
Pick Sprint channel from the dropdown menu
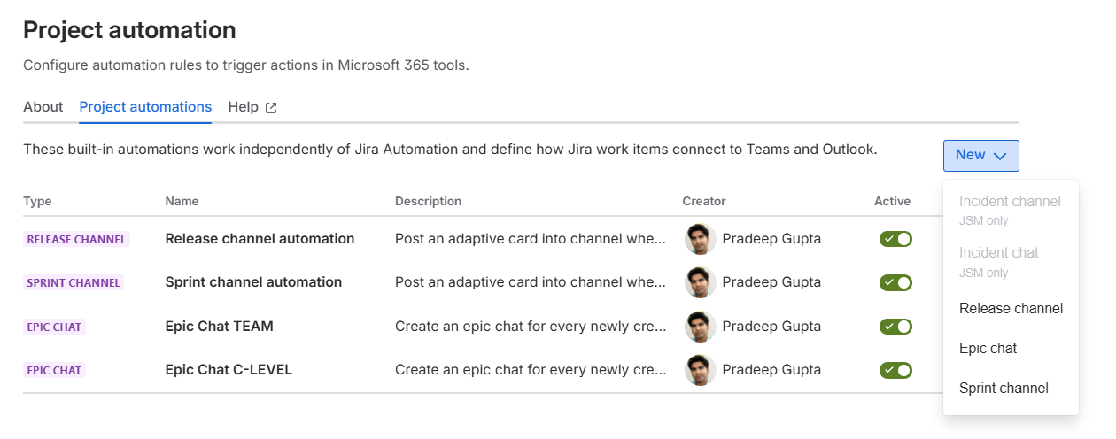point(1004,388)
